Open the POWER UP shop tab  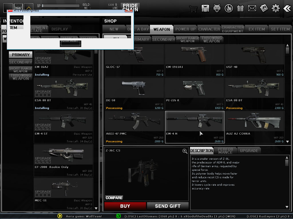coord(185,29)
